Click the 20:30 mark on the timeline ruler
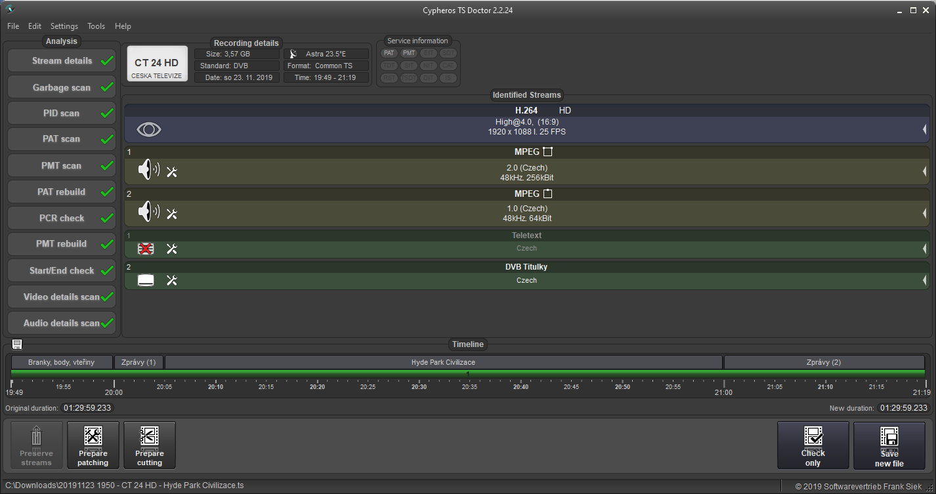The height and width of the screenshot is (494, 936). 419,387
